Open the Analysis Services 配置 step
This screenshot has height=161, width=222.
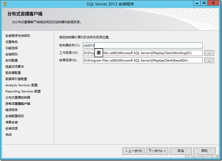pyautogui.click(x=22, y=85)
